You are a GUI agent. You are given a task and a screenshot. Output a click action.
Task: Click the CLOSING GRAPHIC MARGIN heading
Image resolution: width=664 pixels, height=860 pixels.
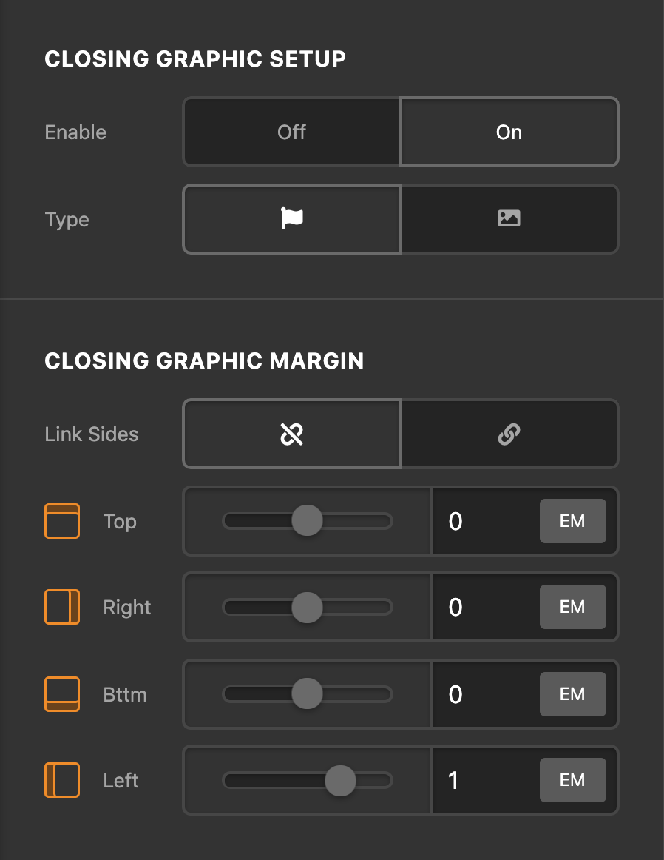coord(205,361)
